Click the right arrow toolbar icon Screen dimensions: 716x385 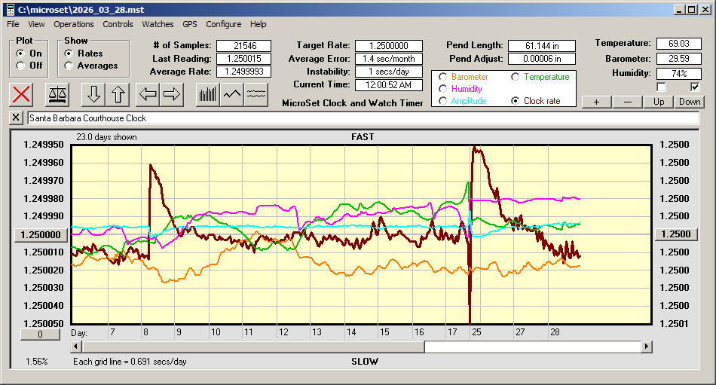(171, 94)
